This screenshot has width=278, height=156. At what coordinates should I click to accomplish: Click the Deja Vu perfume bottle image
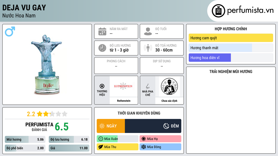click(x=47, y=64)
